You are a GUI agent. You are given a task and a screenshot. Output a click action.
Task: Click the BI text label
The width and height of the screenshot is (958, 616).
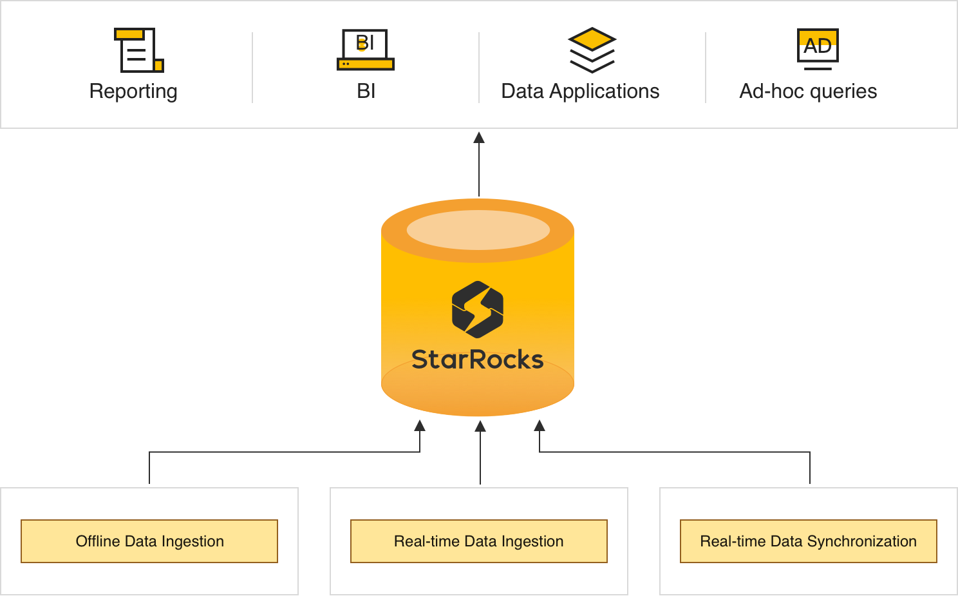coord(366,91)
